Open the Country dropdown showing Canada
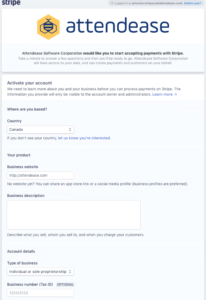 pyautogui.click(x=40, y=129)
